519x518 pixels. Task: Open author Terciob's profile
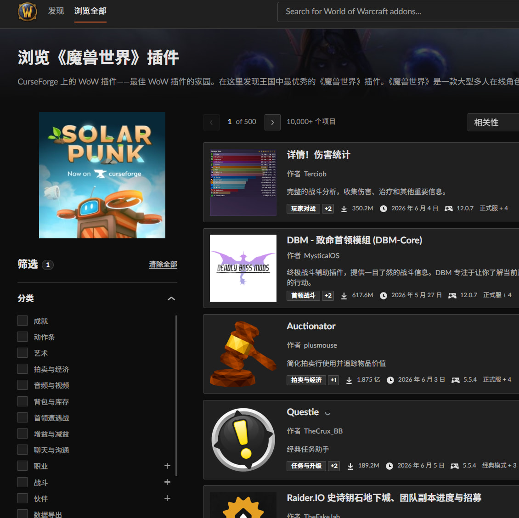pos(315,174)
